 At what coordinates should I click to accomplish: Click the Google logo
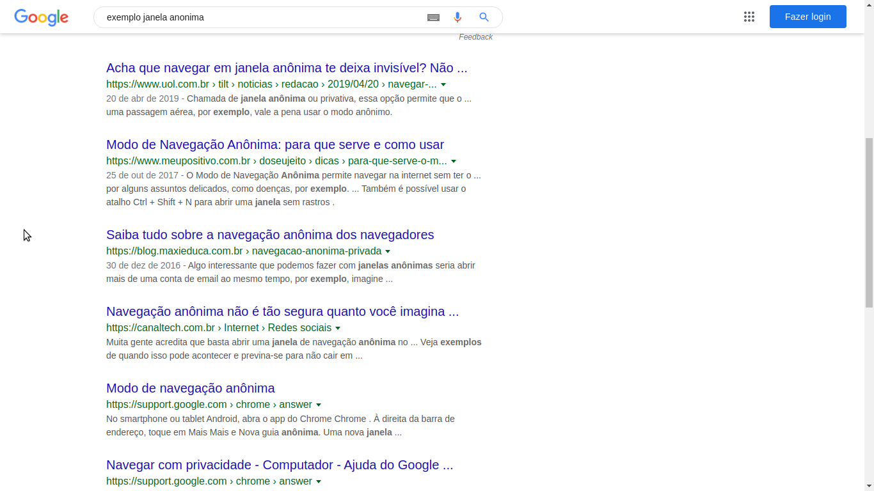click(42, 17)
